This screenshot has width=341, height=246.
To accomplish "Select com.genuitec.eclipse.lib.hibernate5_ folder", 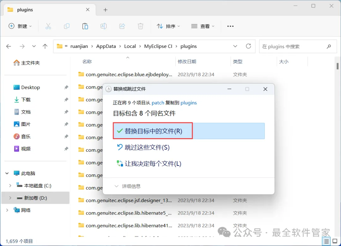I will 125,213.
